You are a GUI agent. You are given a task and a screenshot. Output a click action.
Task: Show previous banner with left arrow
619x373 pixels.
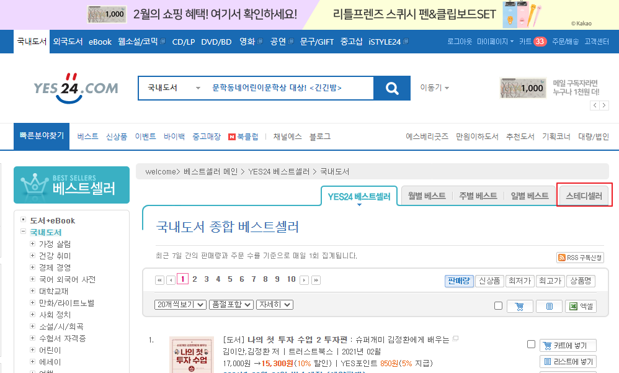[595, 106]
